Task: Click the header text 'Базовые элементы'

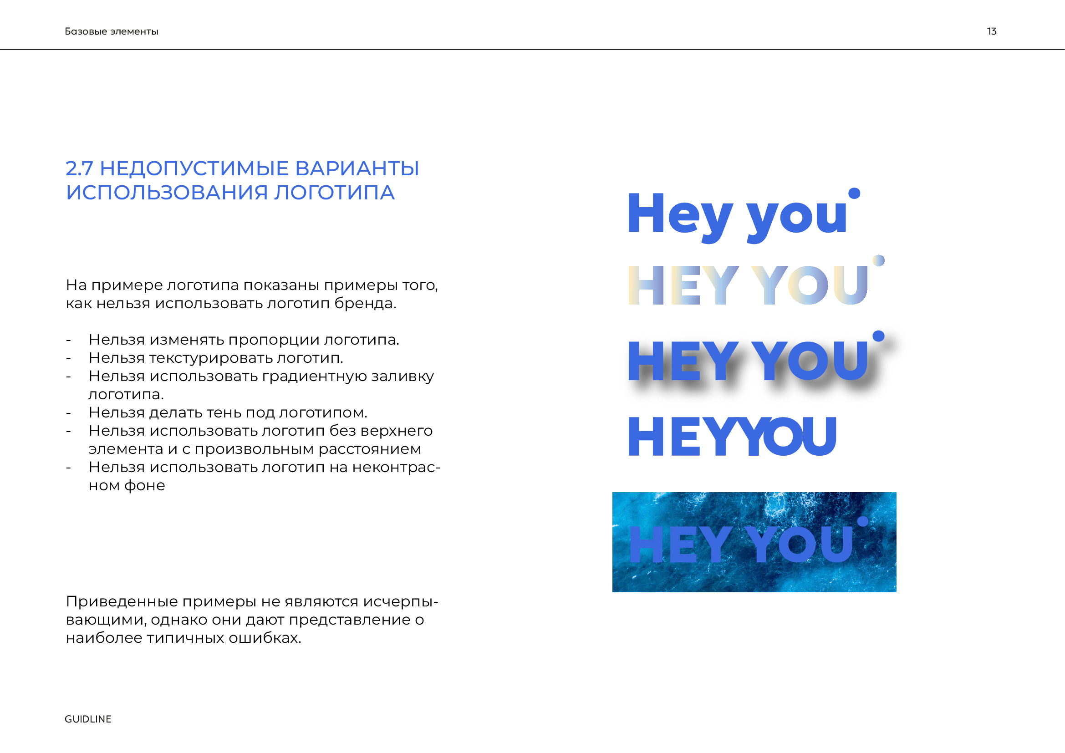Action: tap(111, 31)
